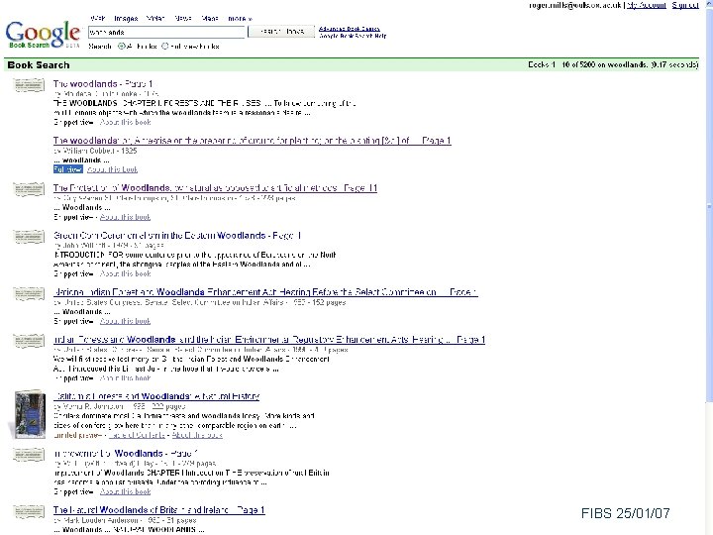The height and width of the screenshot is (535, 713).
Task: Open 'About this book' for California Forests book
Action: click(197, 435)
